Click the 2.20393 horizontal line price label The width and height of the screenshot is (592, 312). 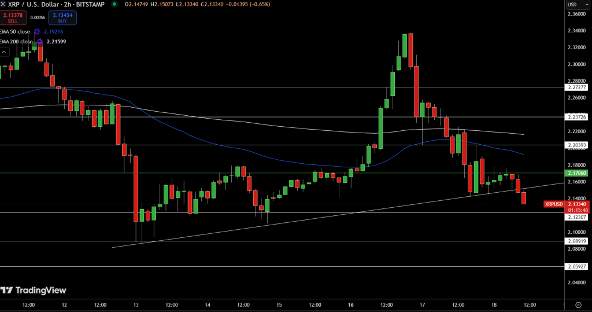(x=576, y=145)
